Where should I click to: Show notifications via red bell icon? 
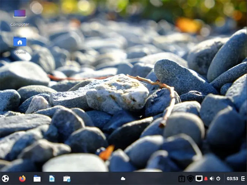pyautogui.click(x=206, y=179)
